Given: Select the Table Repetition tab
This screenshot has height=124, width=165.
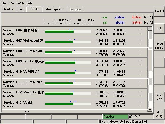Looking at the screenshot, I should 54,9.
